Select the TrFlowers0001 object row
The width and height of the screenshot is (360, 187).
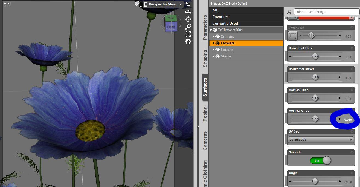coord(246,30)
